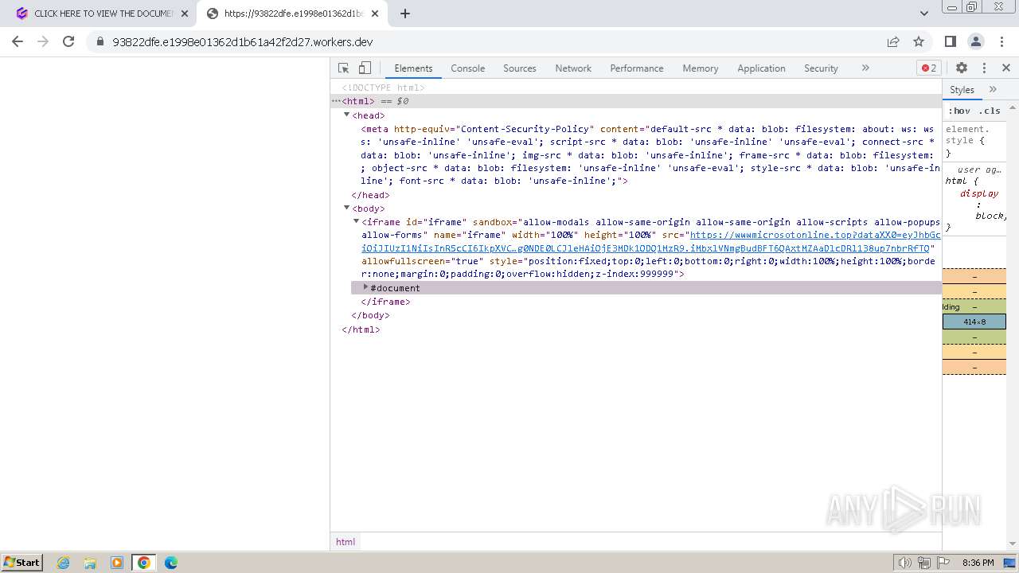
Task: Close the workers.dev browser tab
Action: (375, 14)
